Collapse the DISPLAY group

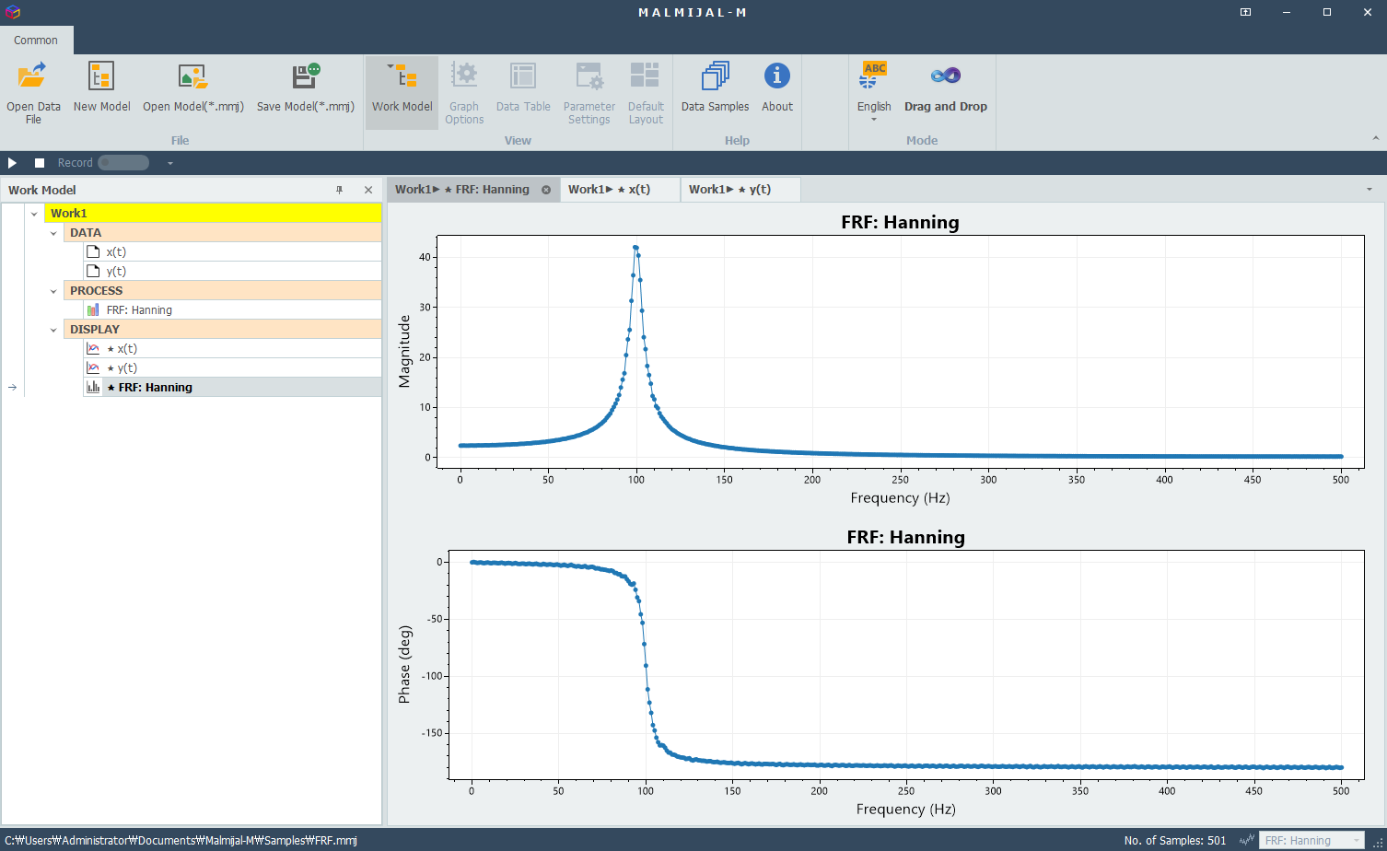pyautogui.click(x=53, y=330)
